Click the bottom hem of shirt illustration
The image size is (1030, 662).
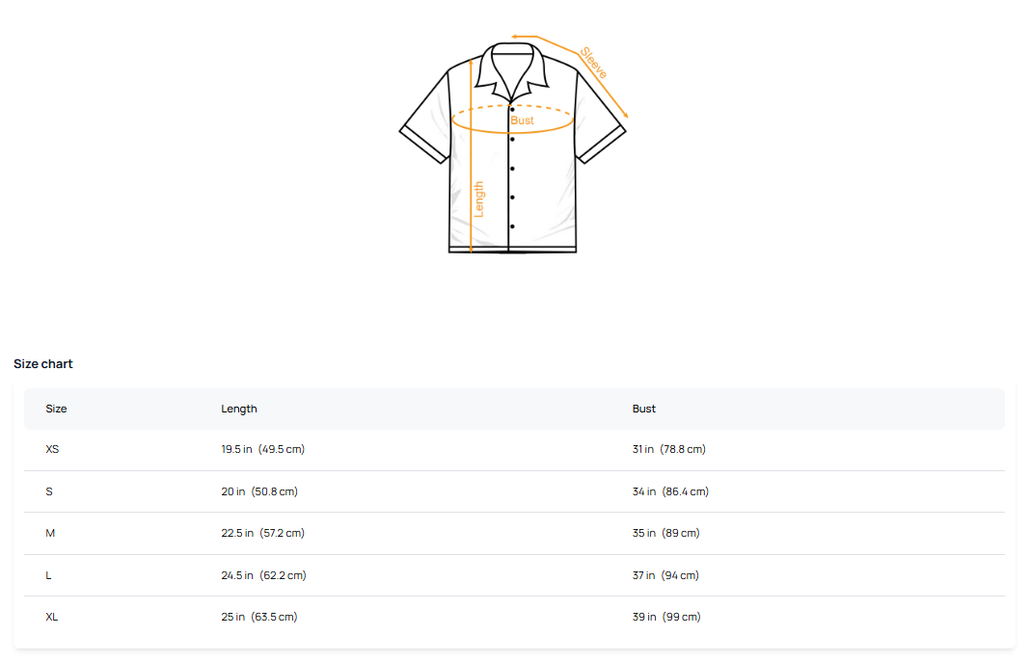click(512, 250)
